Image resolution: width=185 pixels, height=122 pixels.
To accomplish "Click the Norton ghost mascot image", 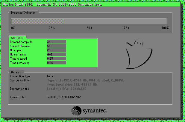I will [x=139, y=54].
